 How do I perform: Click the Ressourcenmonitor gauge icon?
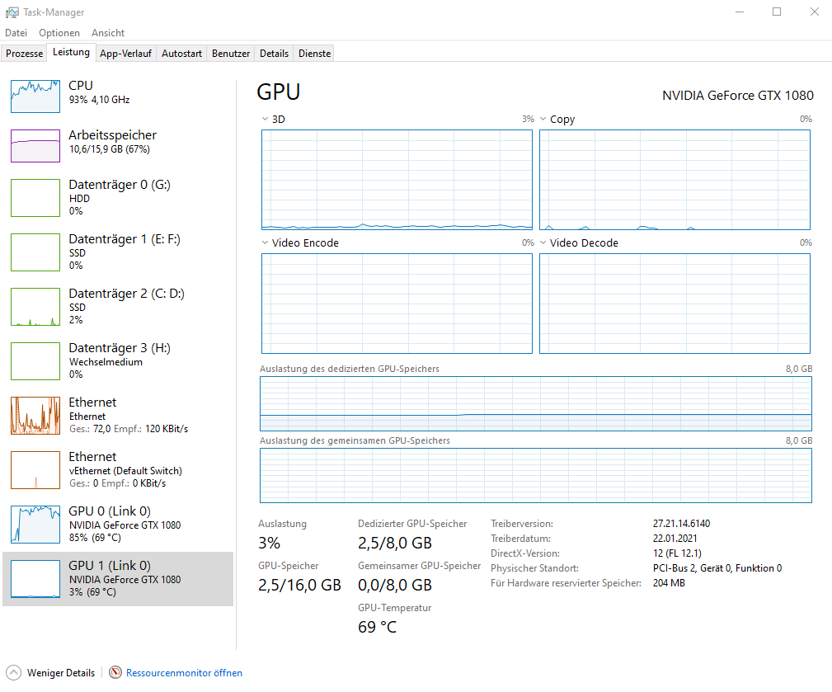[x=115, y=672]
